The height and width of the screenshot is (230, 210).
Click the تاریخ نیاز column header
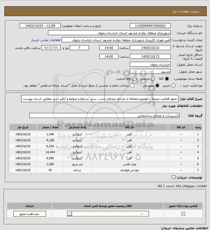pos(23,127)
